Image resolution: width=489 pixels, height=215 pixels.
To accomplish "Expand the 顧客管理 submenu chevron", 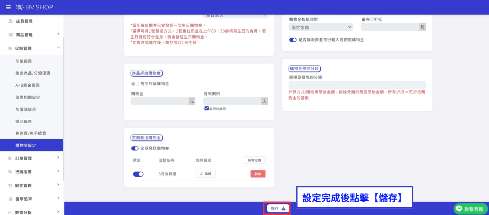I will (58, 185).
